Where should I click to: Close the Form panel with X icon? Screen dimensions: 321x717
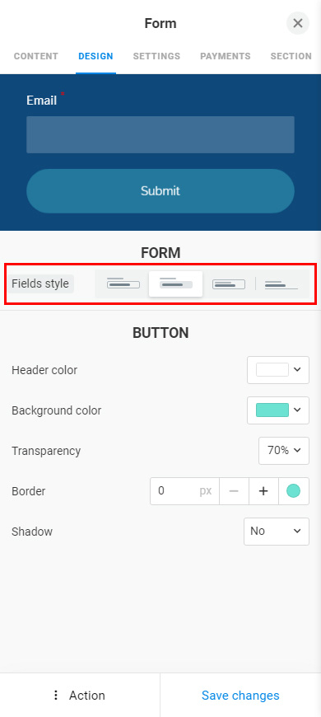pyautogui.click(x=298, y=23)
